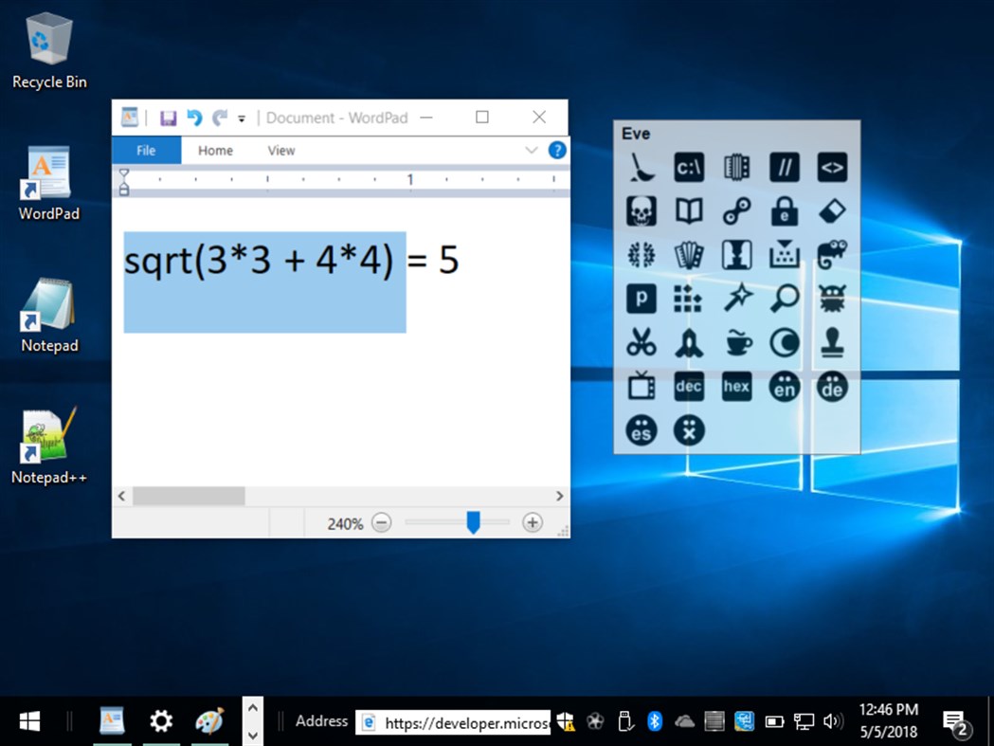Screen dimensions: 994x746
Task: Adjust the 240% zoom slider
Action: (x=473, y=521)
